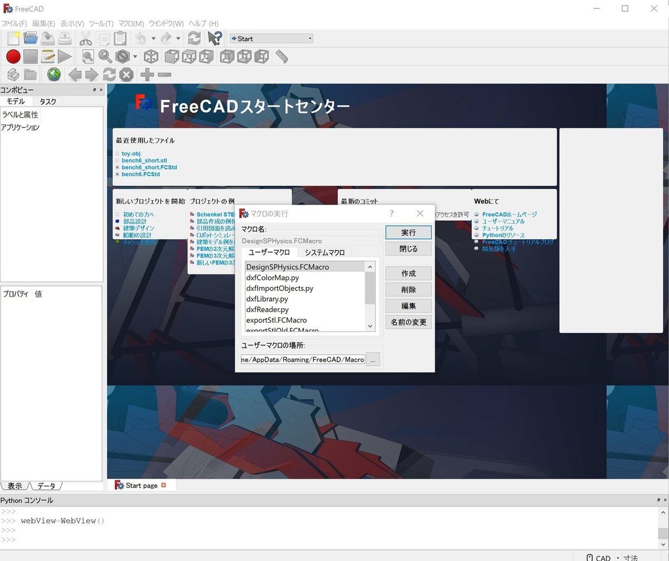This screenshot has height=561, width=669.
Task: Create a new document with the blank page icon
Action: coord(13,38)
